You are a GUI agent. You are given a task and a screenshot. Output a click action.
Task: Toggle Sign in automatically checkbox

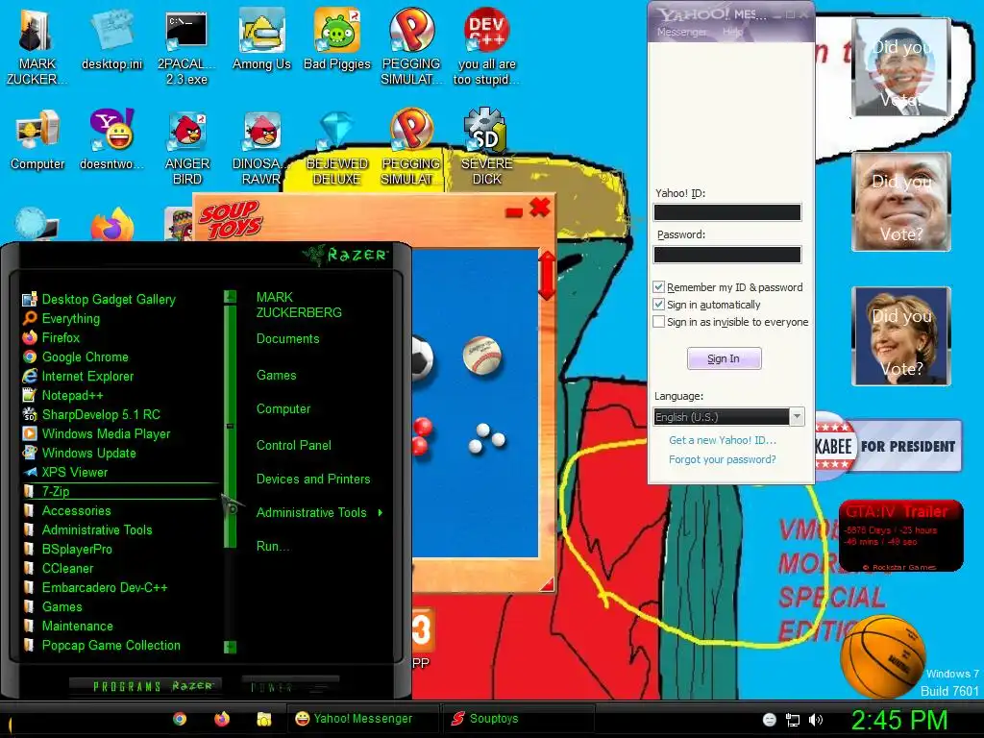coord(658,305)
